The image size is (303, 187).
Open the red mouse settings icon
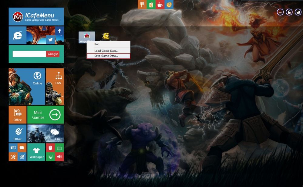point(50,148)
